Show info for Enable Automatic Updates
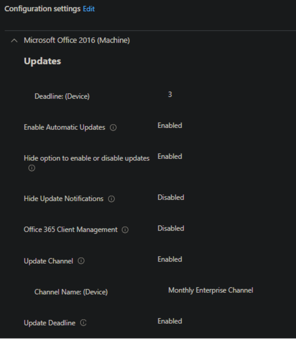This screenshot has height=339, width=296. click(x=113, y=128)
